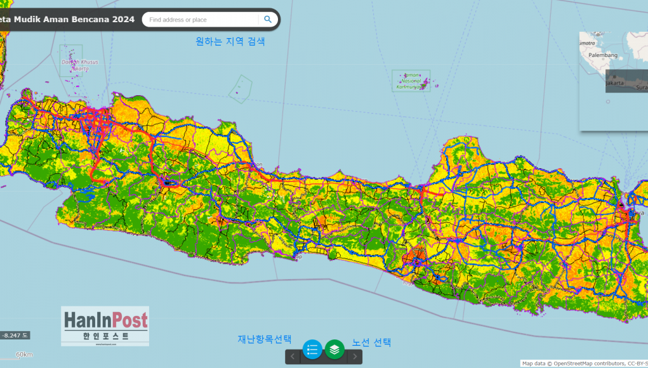Image resolution: width=648 pixels, height=368 pixels.
Task: Focus the Find address or place field
Action: coord(201,20)
